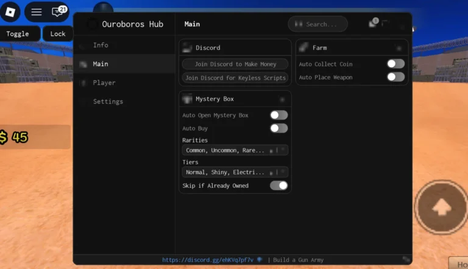Click the Main tab sidebar icon
The image size is (468, 269).
[x=83, y=64]
